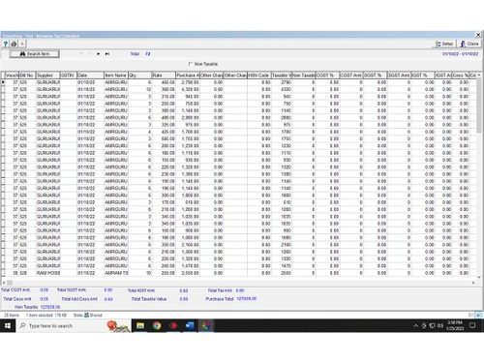Click the CGST % column header
484x363 pixels.
[x=327, y=76]
